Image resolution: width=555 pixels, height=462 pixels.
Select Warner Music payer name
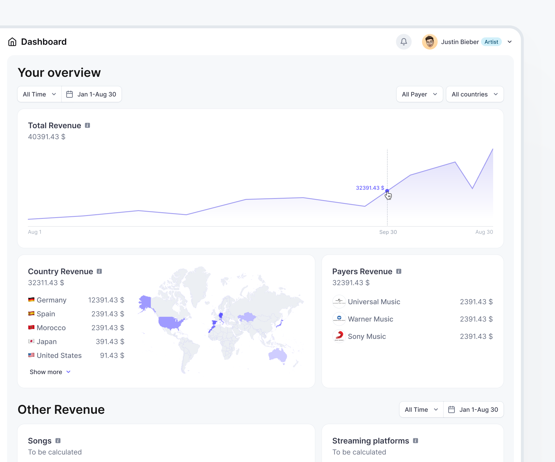371,319
